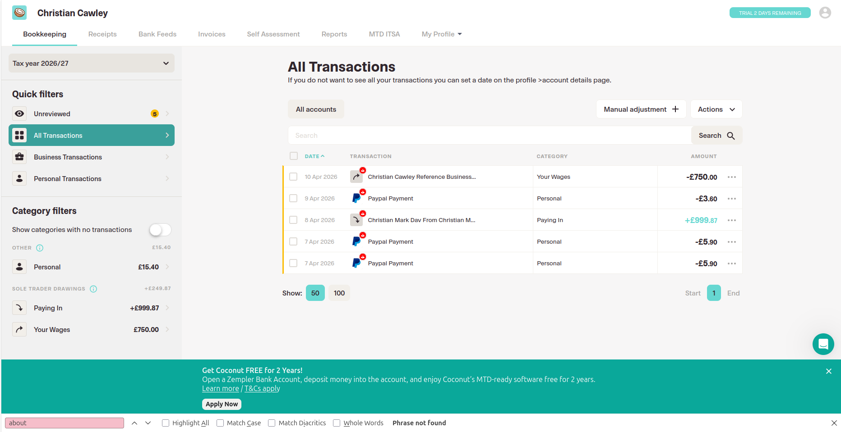The width and height of the screenshot is (841, 432).
Task: Select the Business Transactions briefcase icon
Action: 19,157
